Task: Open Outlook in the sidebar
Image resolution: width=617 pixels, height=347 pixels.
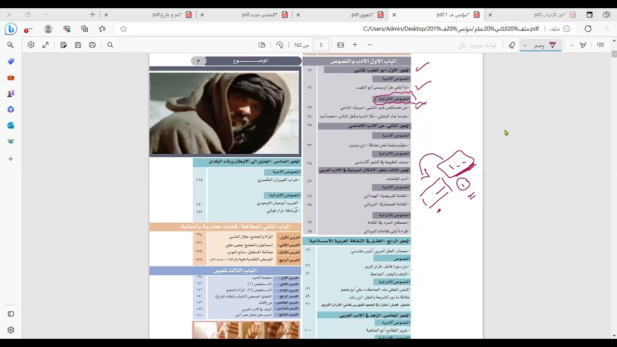Action: [x=11, y=125]
